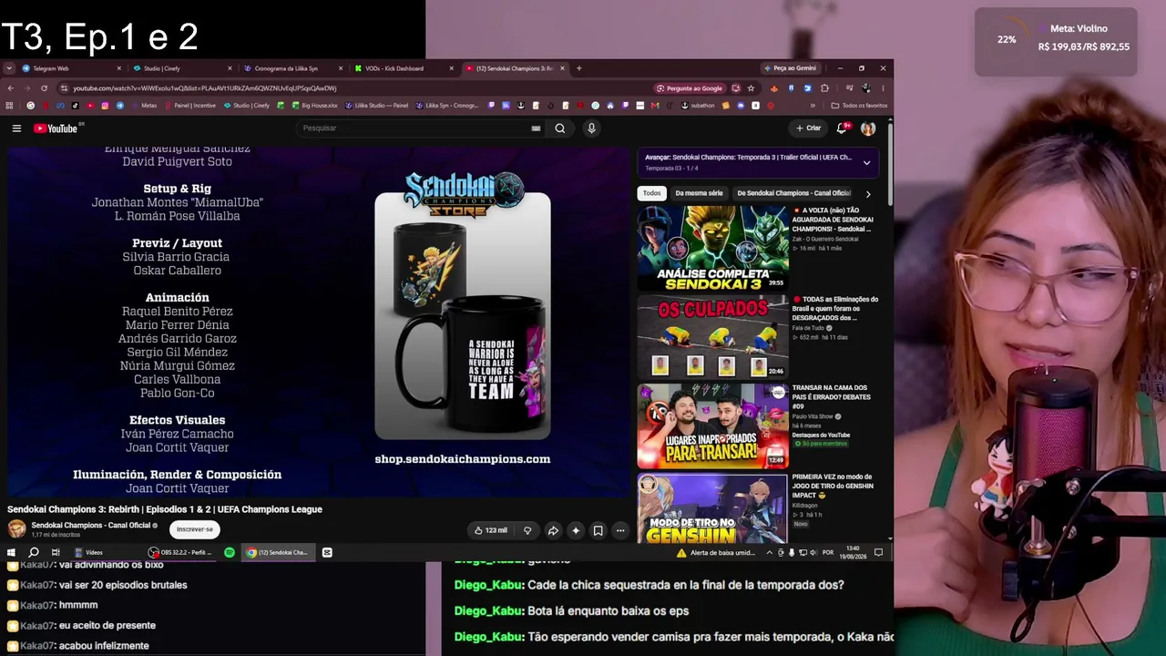The image size is (1166, 656).
Task: Open the on-screen keyboard icon in search
Action: 536,128
